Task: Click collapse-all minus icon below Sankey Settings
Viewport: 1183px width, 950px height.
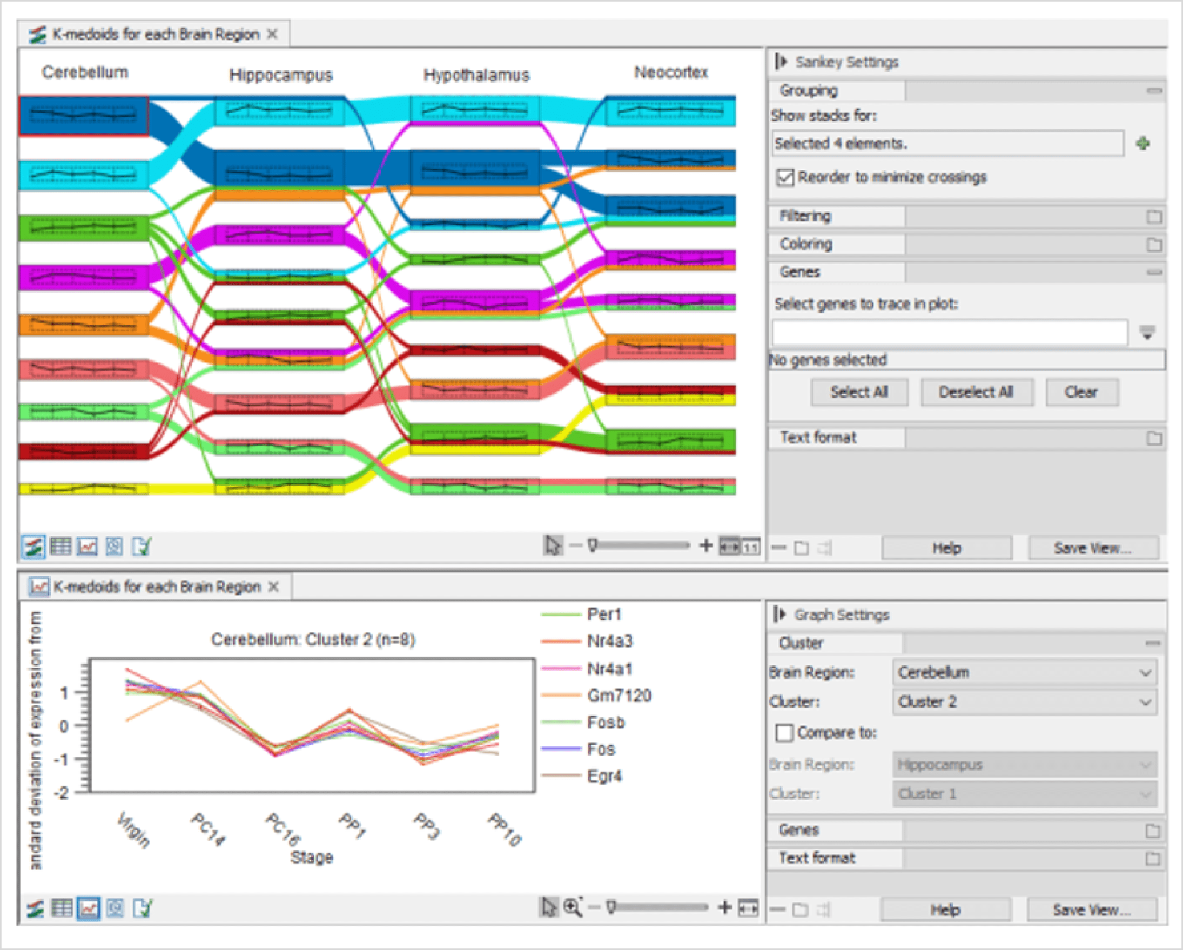Action: (779, 547)
